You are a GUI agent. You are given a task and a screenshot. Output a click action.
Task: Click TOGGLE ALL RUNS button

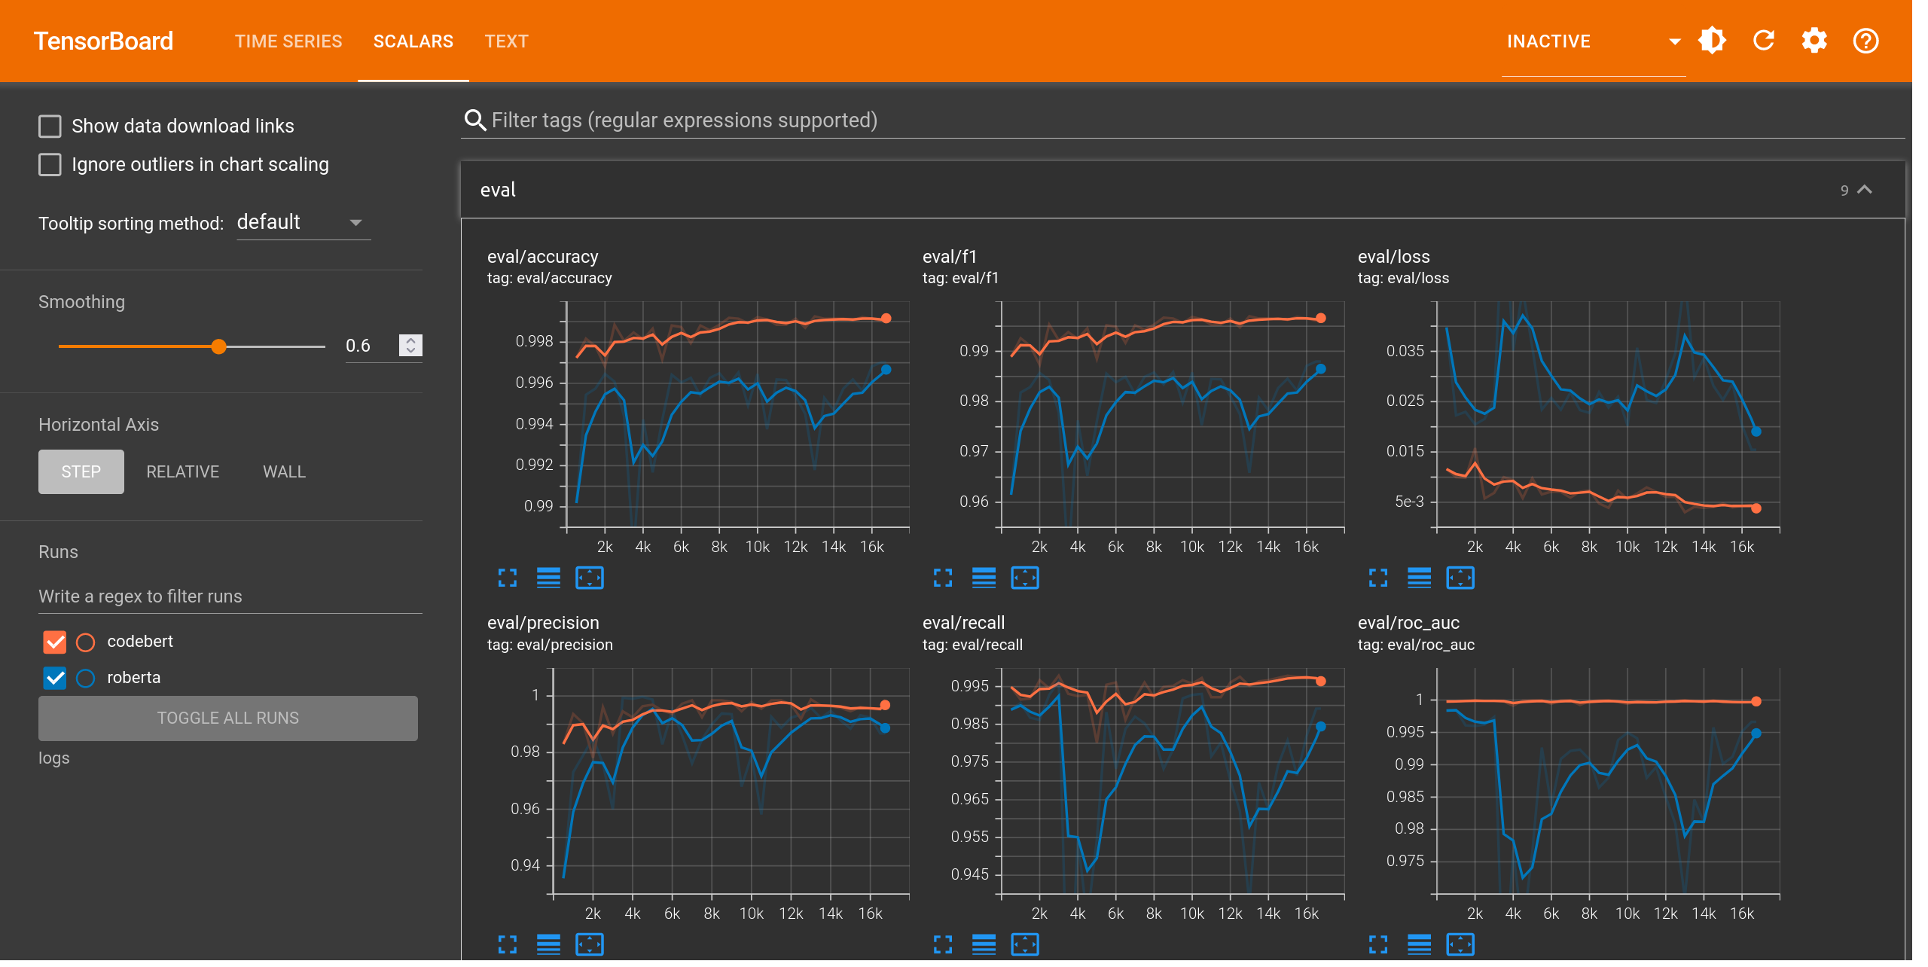[227, 718]
